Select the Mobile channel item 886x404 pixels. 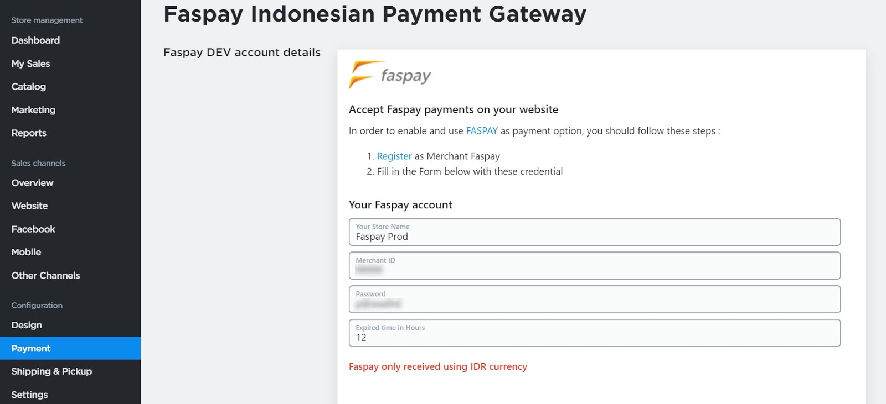click(x=26, y=252)
